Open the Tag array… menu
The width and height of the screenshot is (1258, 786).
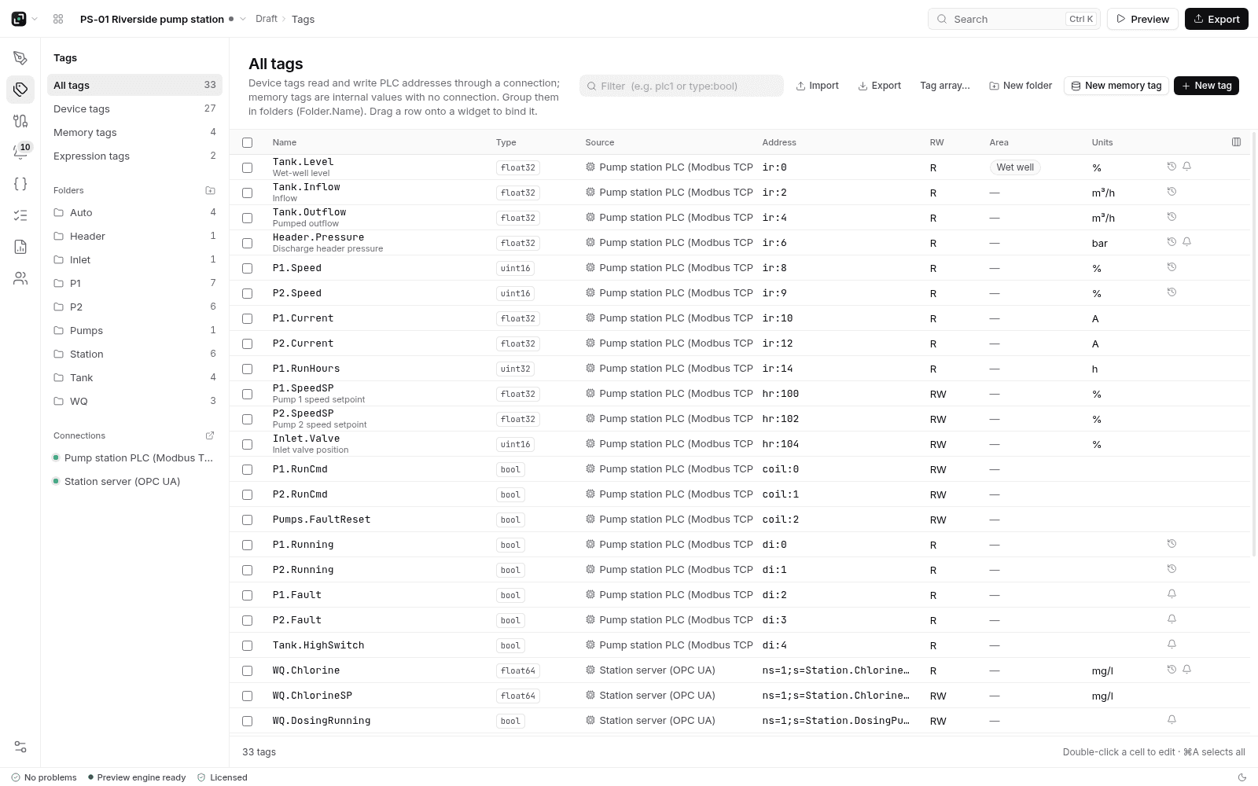pyautogui.click(x=945, y=86)
